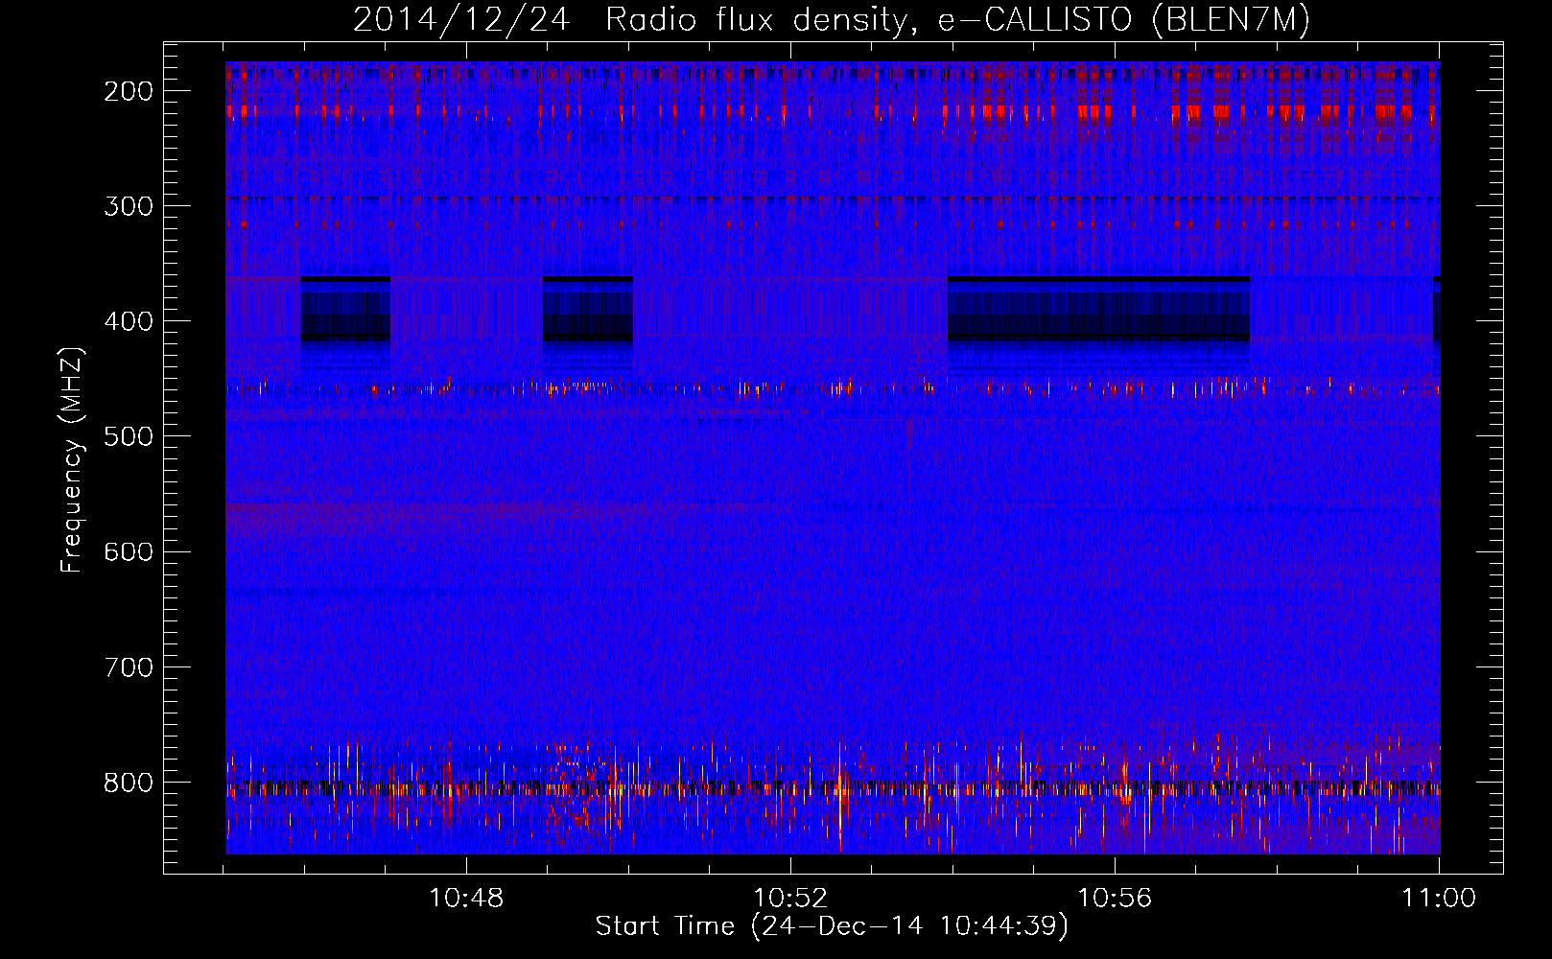The image size is (1552, 959).
Task: Click the 11:00 time tick label
Action: [x=1439, y=899]
